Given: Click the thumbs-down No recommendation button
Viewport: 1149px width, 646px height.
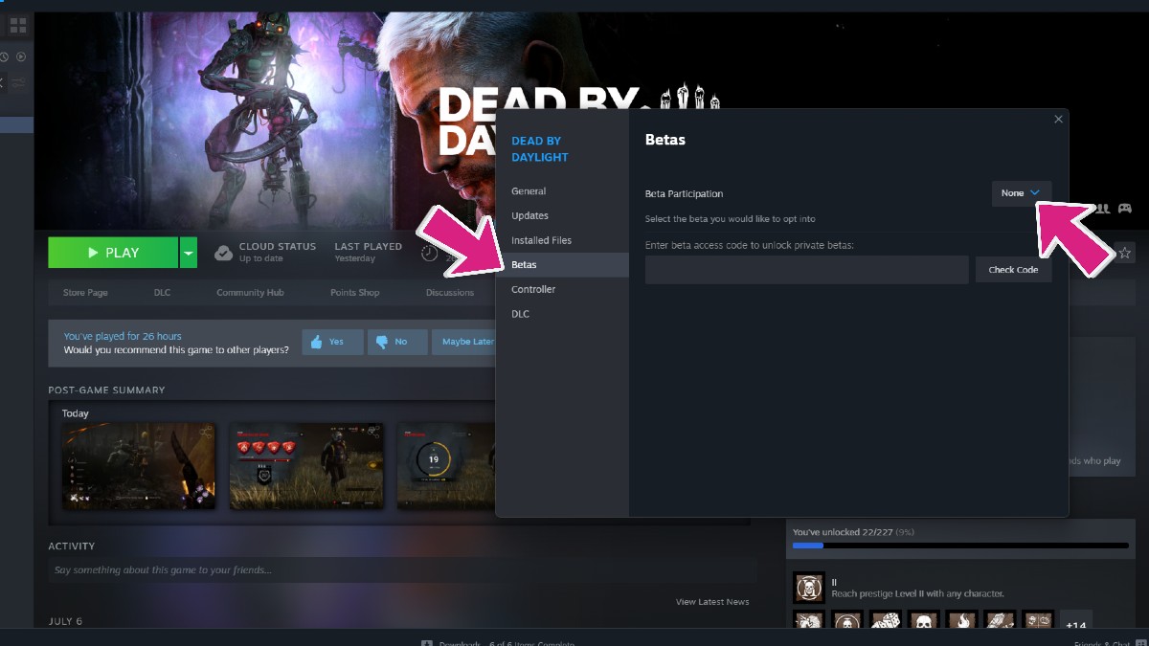Looking at the screenshot, I should pos(397,342).
